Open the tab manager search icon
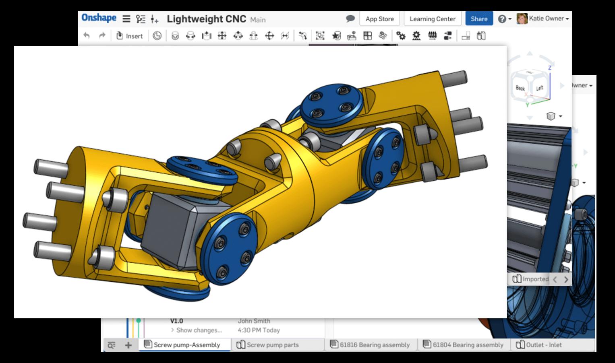Screen dimensions: 615x363 tap(112, 345)
